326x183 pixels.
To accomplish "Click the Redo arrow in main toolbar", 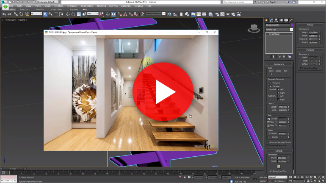I will click(x=9, y=14).
